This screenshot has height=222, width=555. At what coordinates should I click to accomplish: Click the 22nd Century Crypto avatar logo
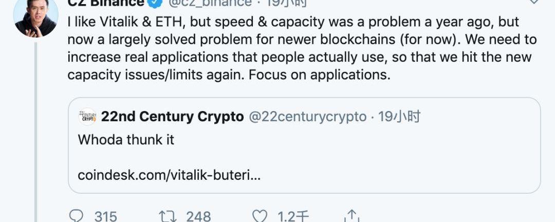[87, 117]
